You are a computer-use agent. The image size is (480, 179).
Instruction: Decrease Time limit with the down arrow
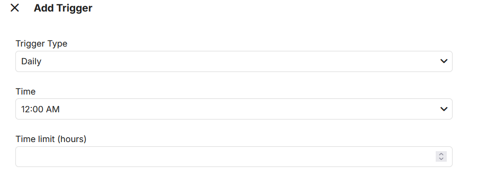point(441,159)
